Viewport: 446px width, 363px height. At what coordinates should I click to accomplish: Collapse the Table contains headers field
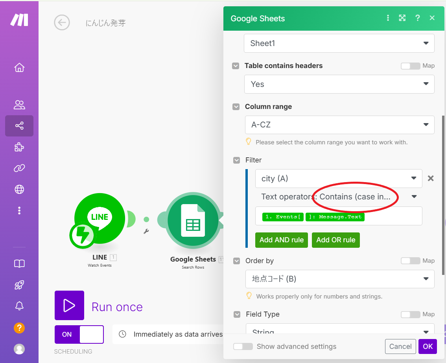pos(236,66)
